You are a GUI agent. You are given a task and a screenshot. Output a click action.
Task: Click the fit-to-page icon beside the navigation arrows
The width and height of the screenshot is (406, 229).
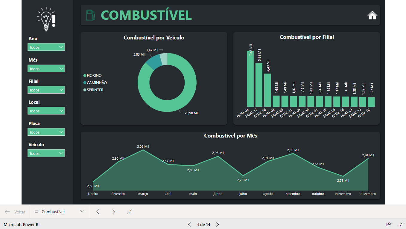click(x=129, y=212)
